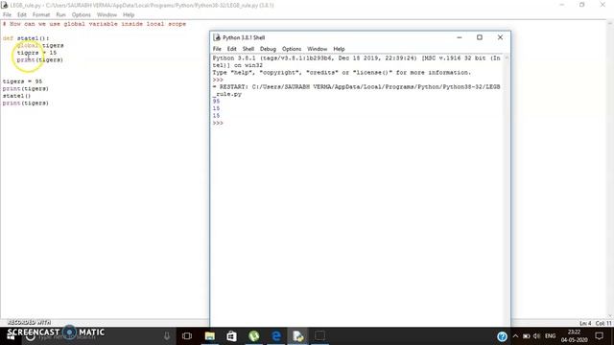Open Edit menu in the editor window
614x345 pixels.
[21, 15]
